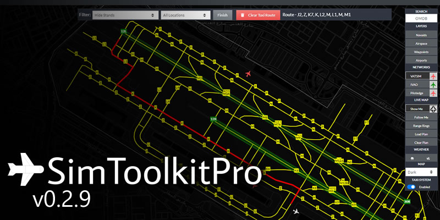Enable Follow Me on the live map
Viewport: 440px width, 220px height.
421,117
